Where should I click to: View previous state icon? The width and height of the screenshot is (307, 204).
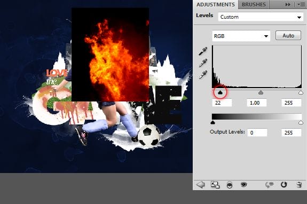pyautogui.click(x=269, y=184)
